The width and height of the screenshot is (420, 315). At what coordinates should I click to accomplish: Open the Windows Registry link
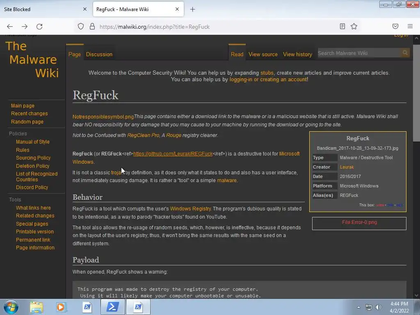190,209
